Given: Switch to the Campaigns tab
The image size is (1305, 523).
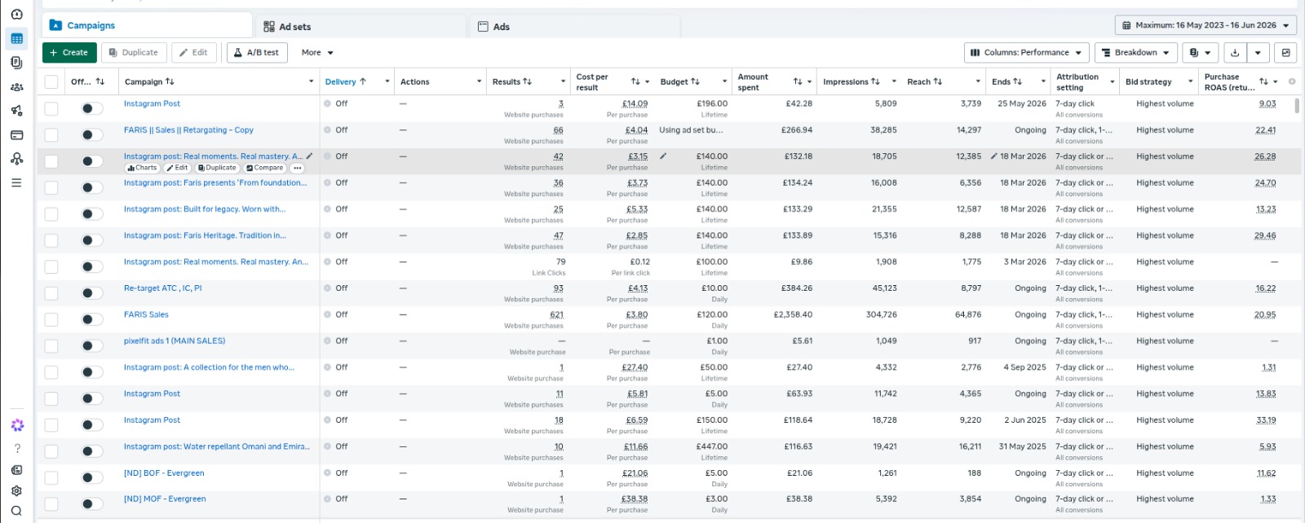Looking at the screenshot, I should point(147,25).
